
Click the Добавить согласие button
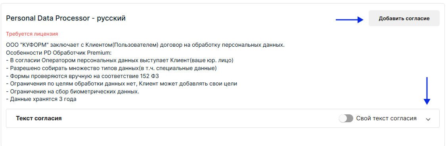point(404,19)
